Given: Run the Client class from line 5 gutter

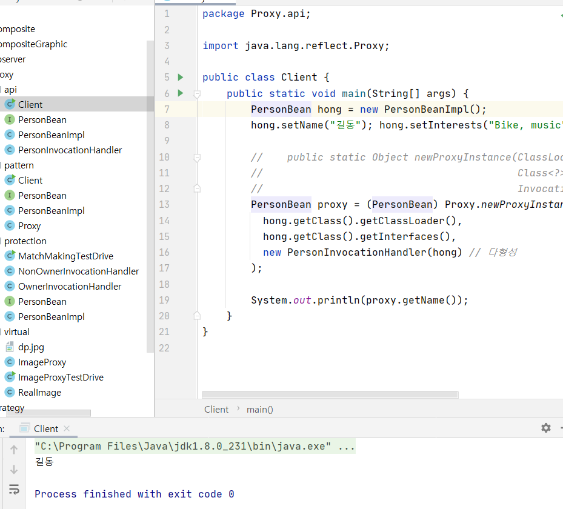Looking at the screenshot, I should [x=181, y=77].
